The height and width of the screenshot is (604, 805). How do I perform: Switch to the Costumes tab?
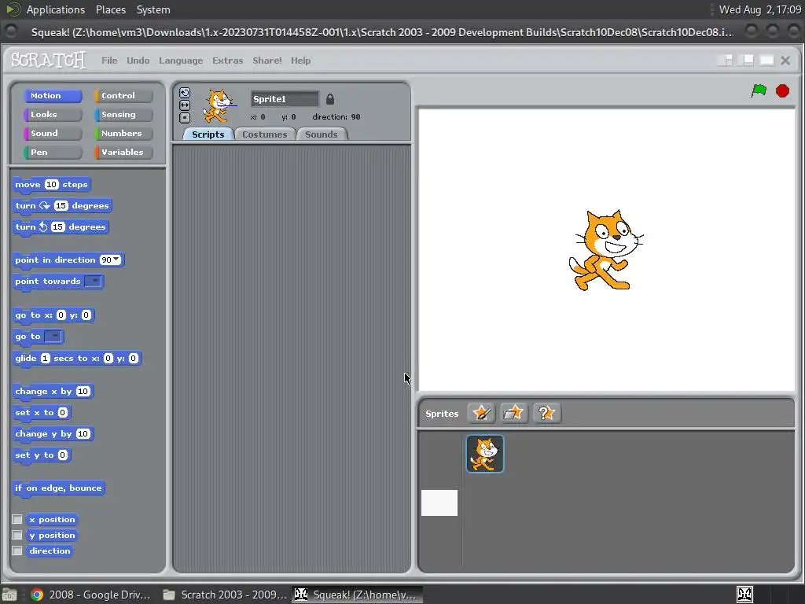pos(264,134)
